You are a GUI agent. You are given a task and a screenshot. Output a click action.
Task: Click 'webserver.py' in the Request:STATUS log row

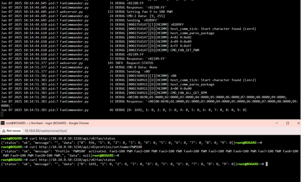[x=71, y=63]
